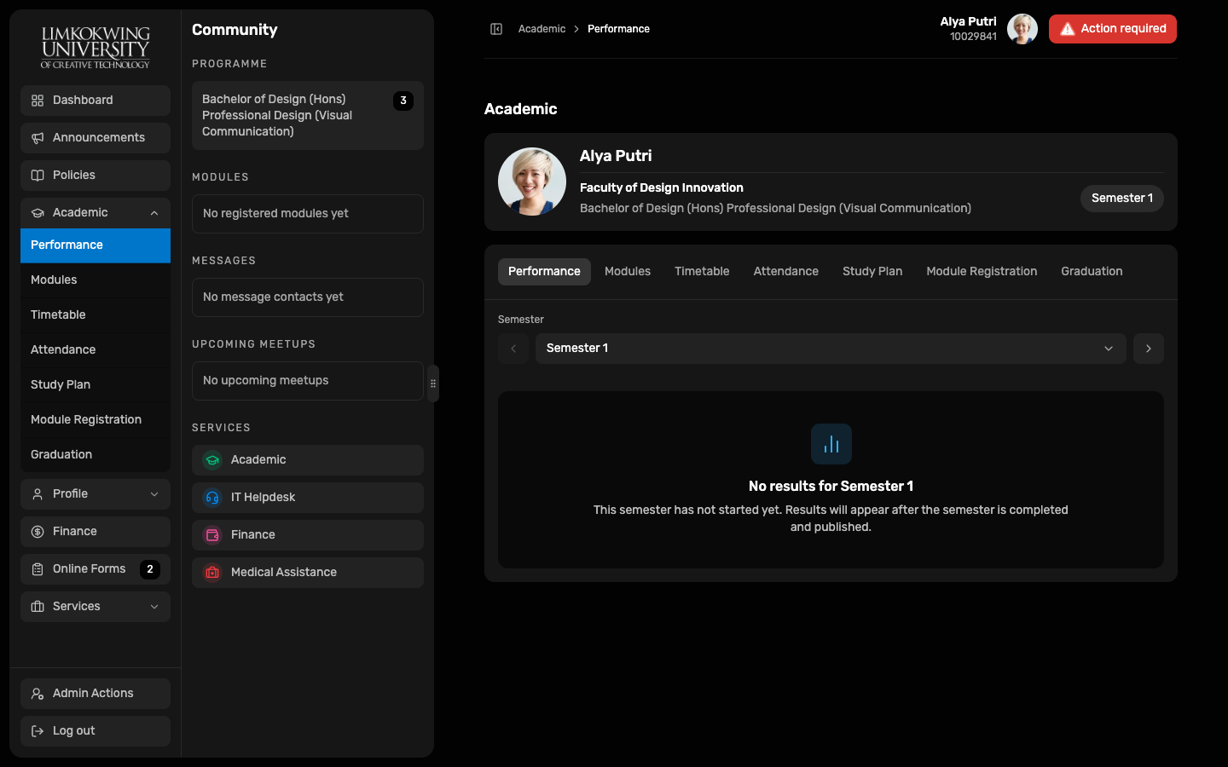Click the Admin Actions user icon
Screen dimensions: 1228x767
pos(38,694)
